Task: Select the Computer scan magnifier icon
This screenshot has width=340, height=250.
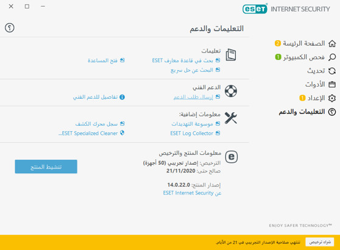Action: click(x=332, y=57)
